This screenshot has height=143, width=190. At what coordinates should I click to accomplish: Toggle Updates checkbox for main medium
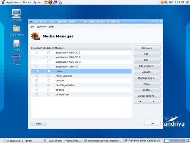[49, 71]
